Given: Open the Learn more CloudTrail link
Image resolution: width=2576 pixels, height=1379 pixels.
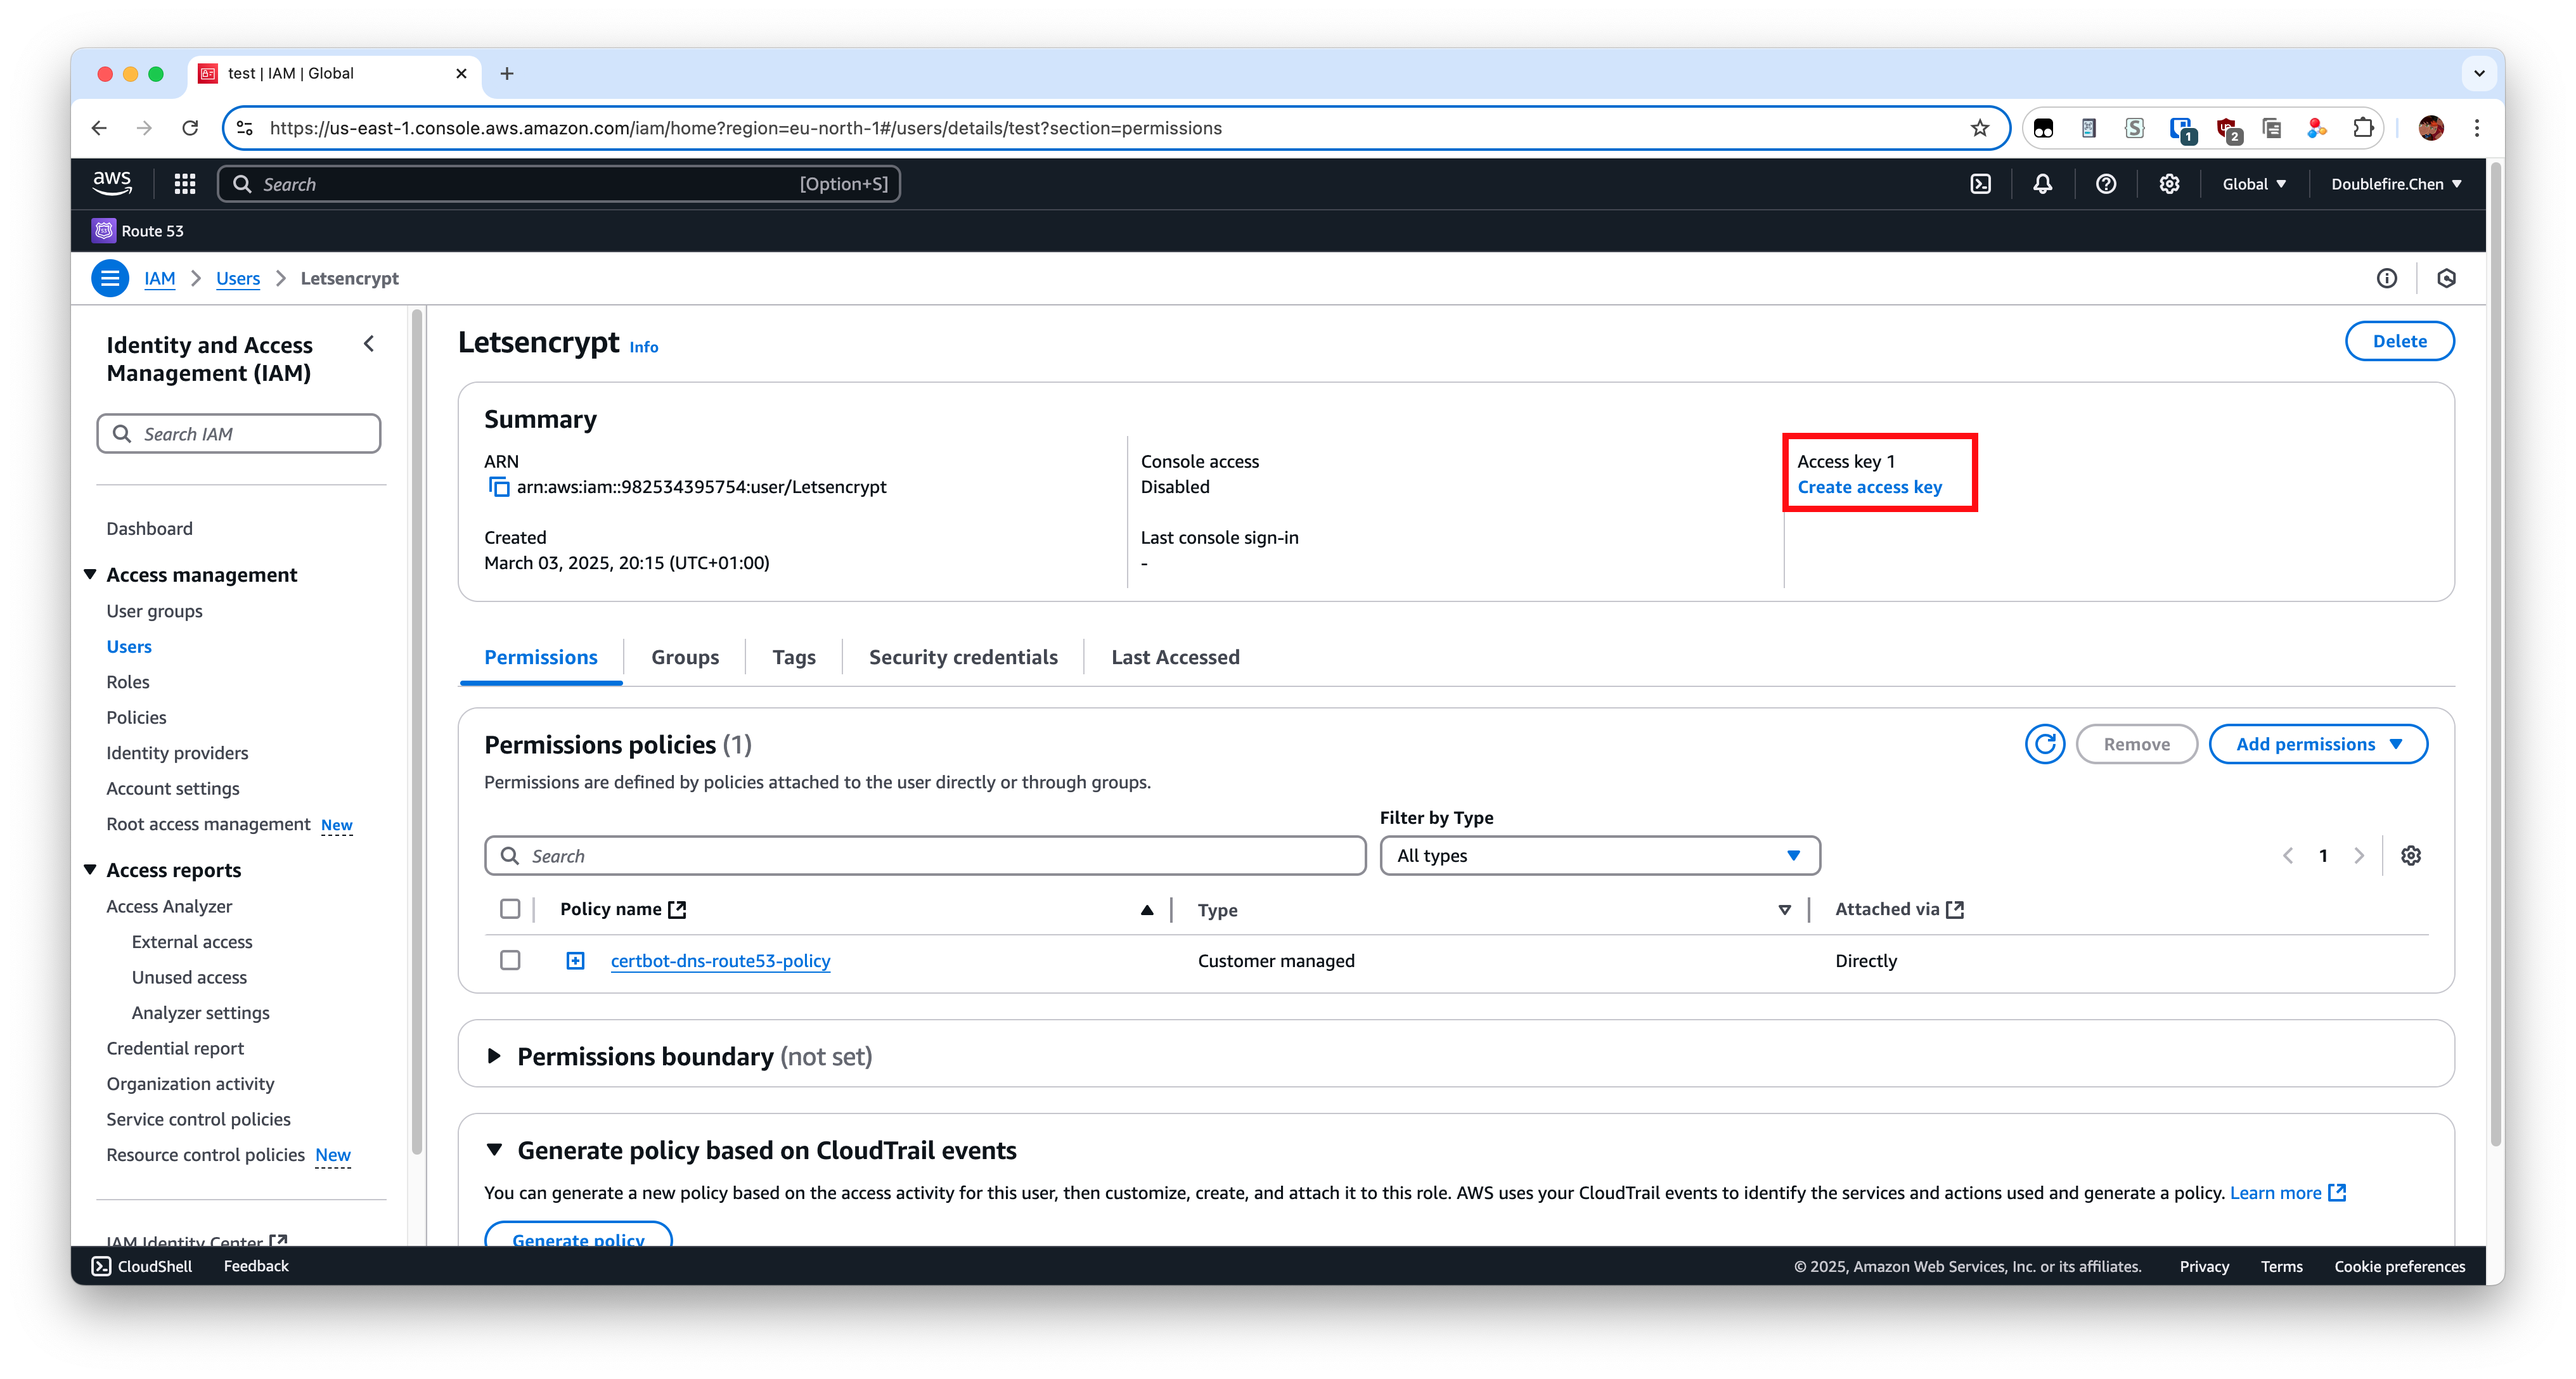Looking at the screenshot, I should (2288, 1193).
